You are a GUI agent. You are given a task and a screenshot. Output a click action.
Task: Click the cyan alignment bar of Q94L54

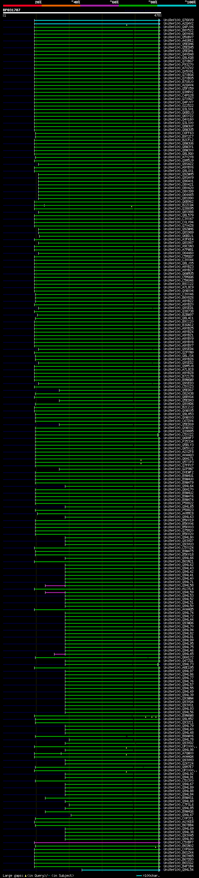pos(121,870)
